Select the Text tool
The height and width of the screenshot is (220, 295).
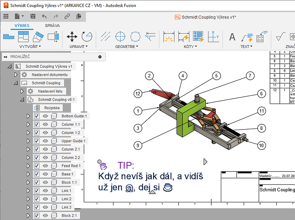pyautogui.click(x=232, y=37)
